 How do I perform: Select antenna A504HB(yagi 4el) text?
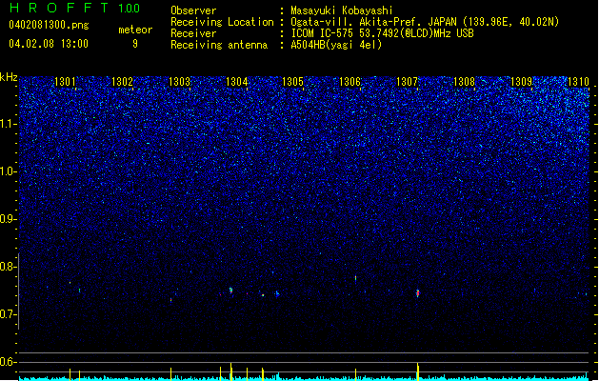pos(336,45)
